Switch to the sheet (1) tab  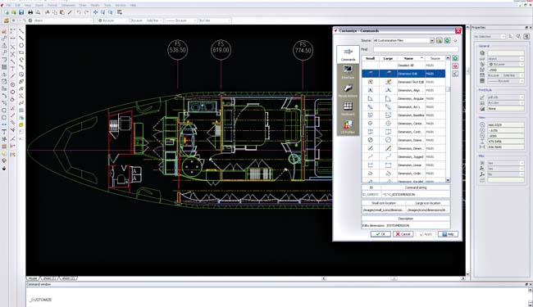tap(50, 278)
